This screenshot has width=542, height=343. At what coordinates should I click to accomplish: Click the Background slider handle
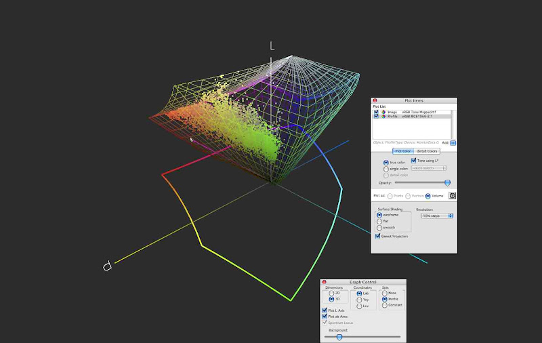click(x=339, y=337)
